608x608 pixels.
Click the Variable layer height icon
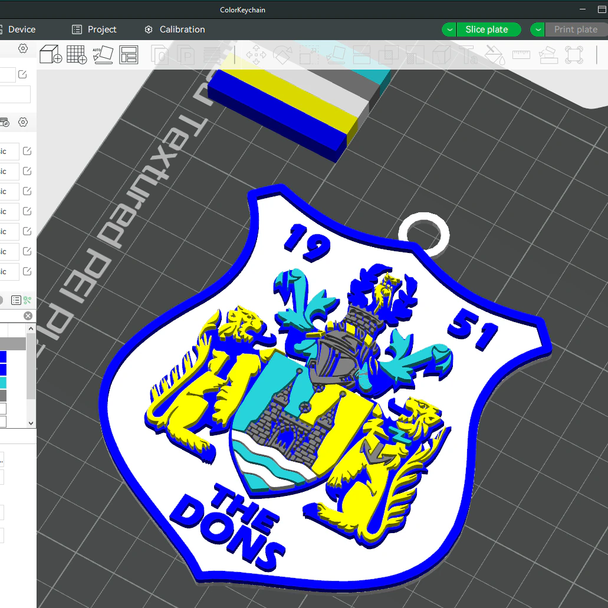pos(212,55)
